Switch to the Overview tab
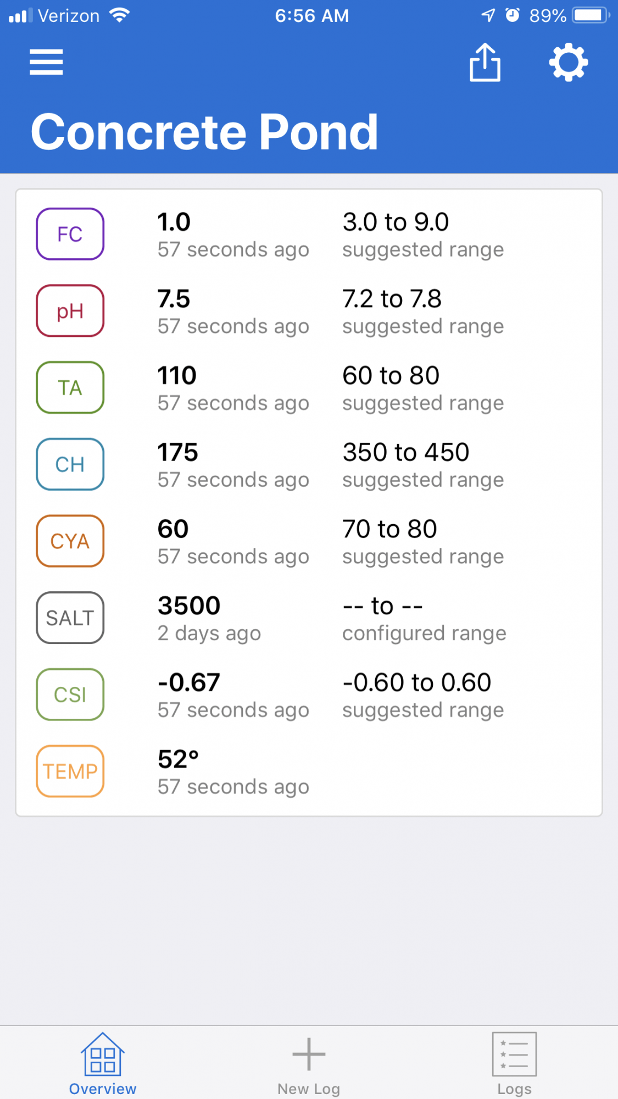The image size is (618, 1099). (103, 1064)
